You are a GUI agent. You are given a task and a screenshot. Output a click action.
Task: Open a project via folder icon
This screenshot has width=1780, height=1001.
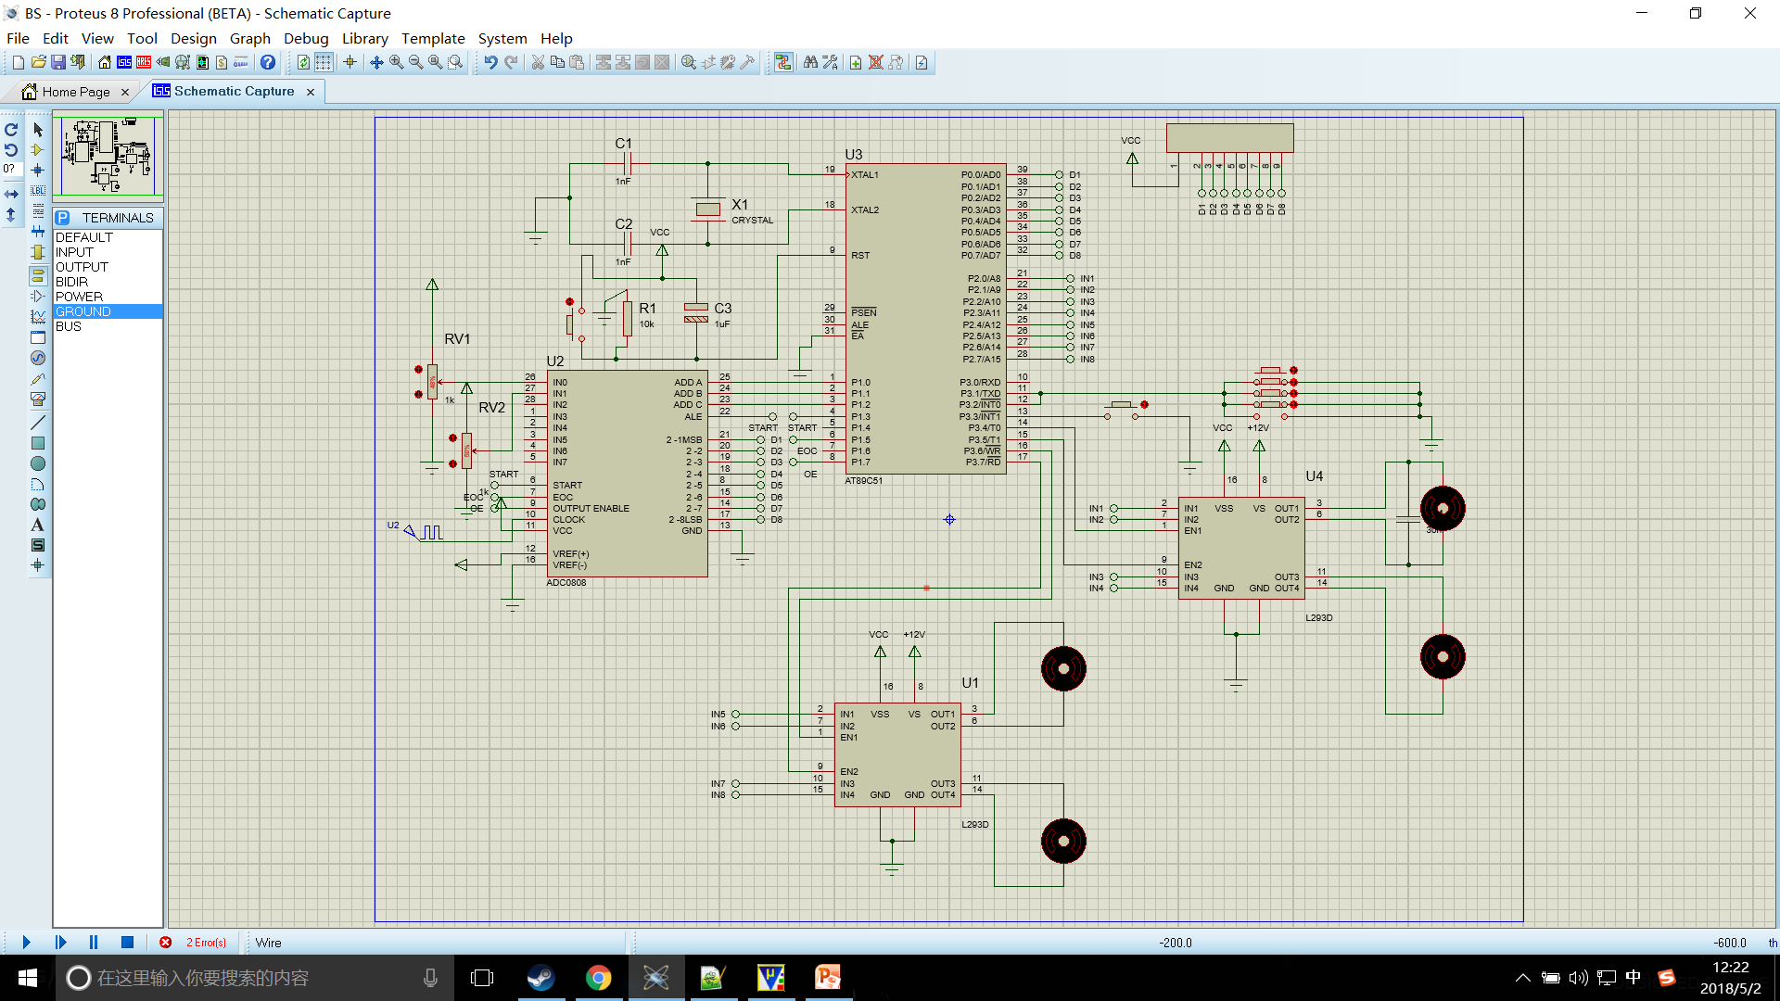tap(38, 62)
